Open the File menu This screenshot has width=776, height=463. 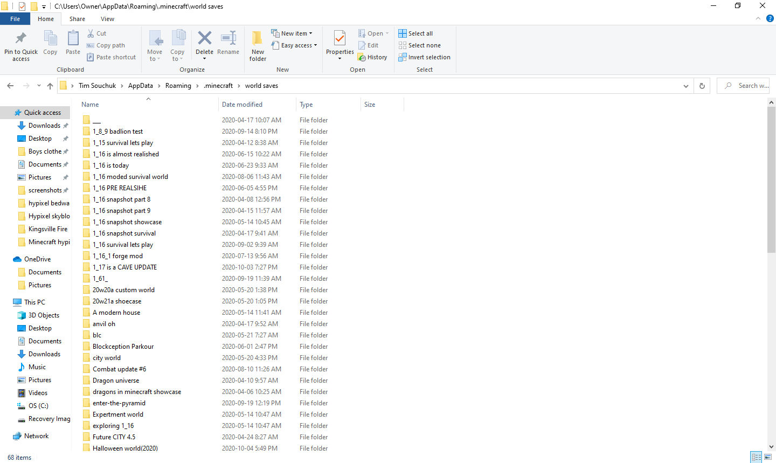tap(15, 19)
